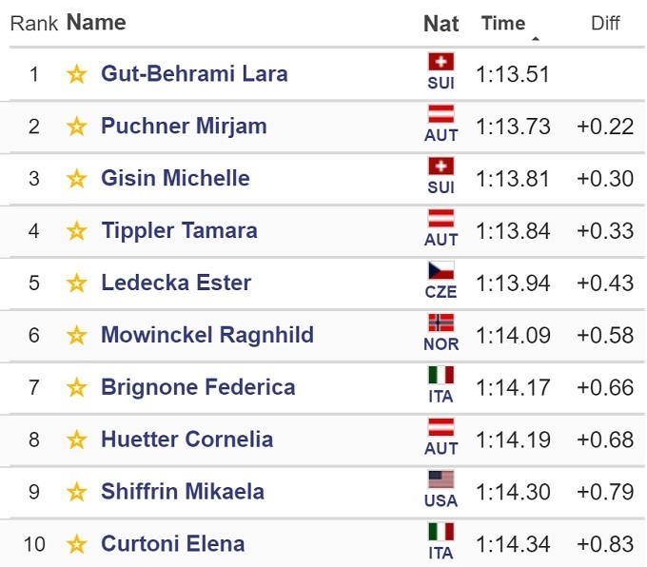The image size is (647, 567).
Task: Sort results by the Time column
Action: click(x=503, y=23)
